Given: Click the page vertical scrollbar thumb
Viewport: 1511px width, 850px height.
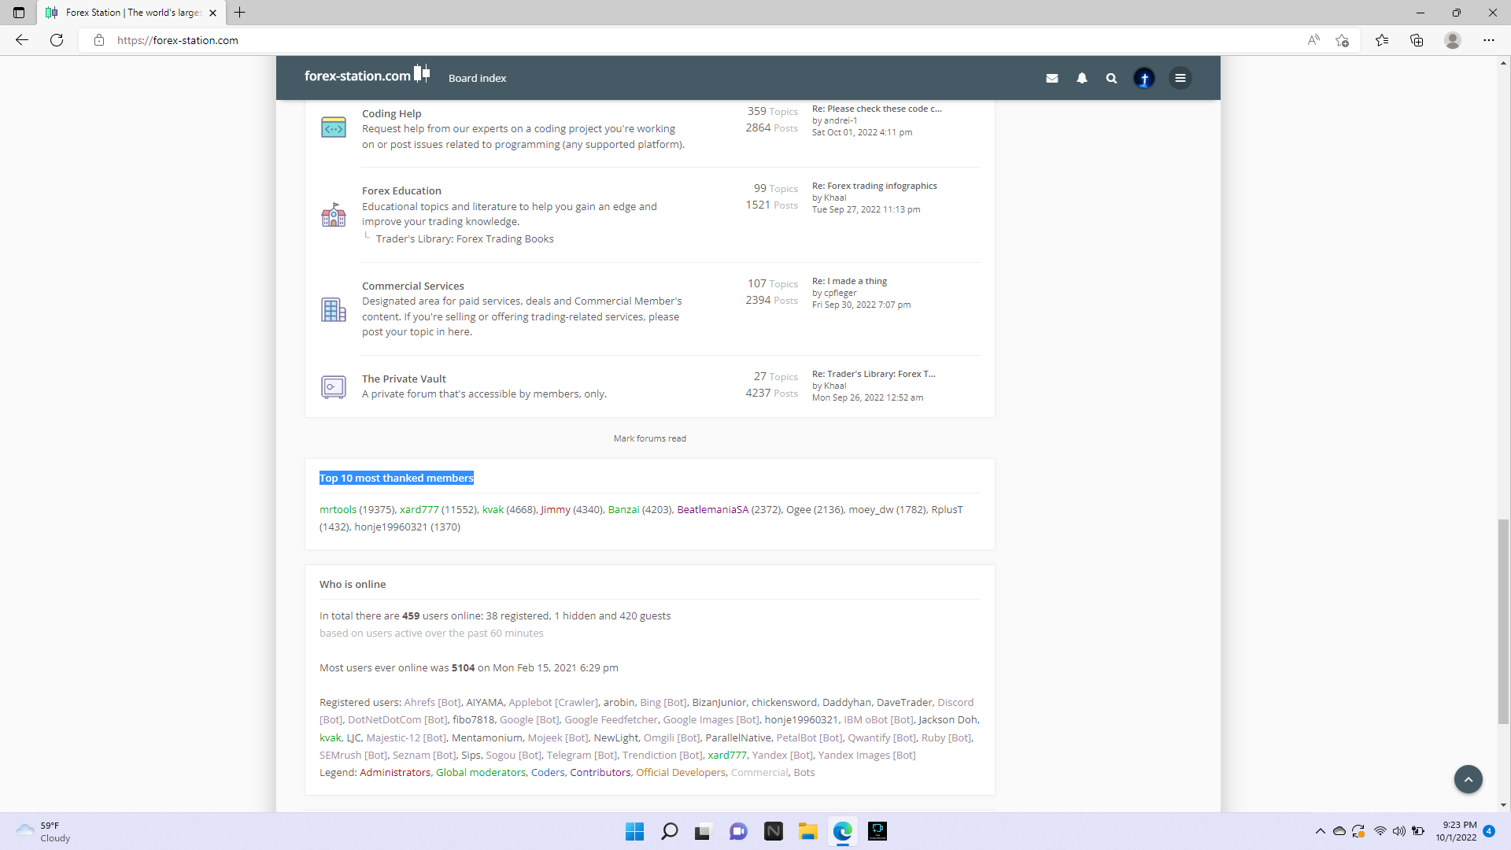Looking at the screenshot, I should coord(1503,622).
